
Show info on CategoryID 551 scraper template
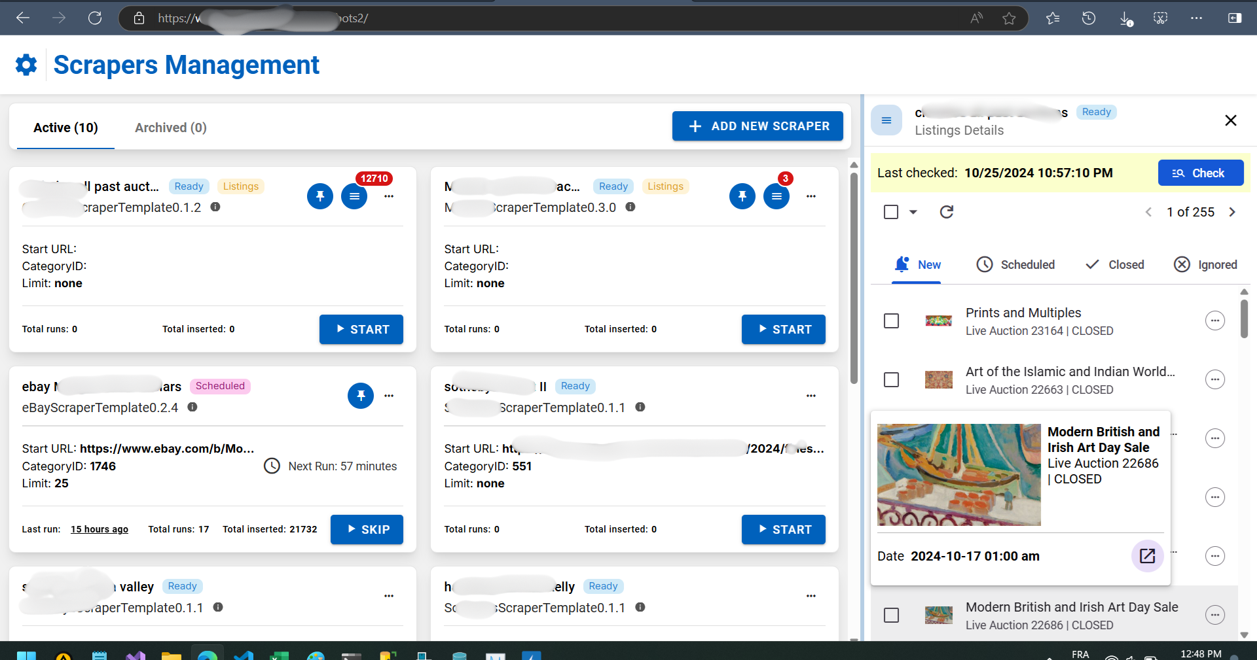tap(640, 407)
